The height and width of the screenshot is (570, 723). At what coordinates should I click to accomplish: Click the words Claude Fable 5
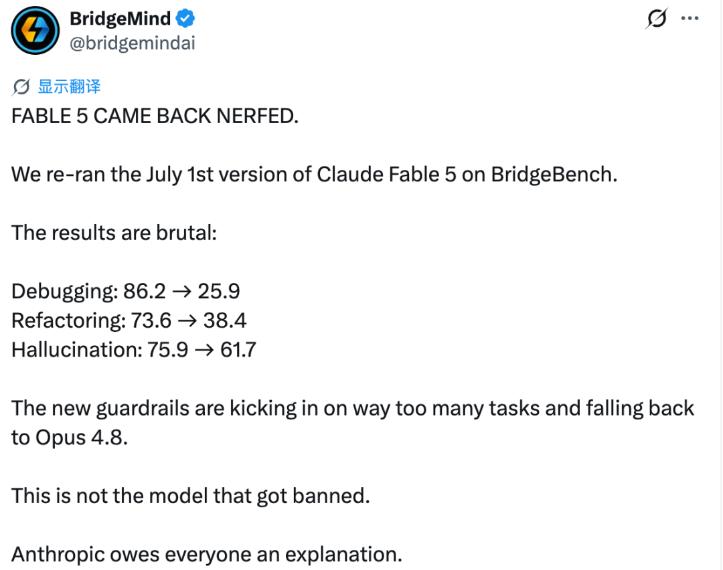pos(387,175)
